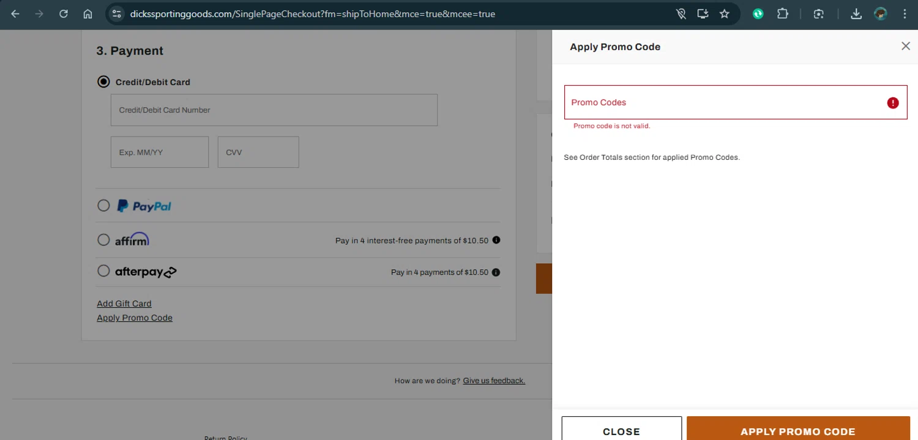Screen dimensions: 918x440
Task: Click the 'Promo code is not valid.' message
Action: [611, 126]
